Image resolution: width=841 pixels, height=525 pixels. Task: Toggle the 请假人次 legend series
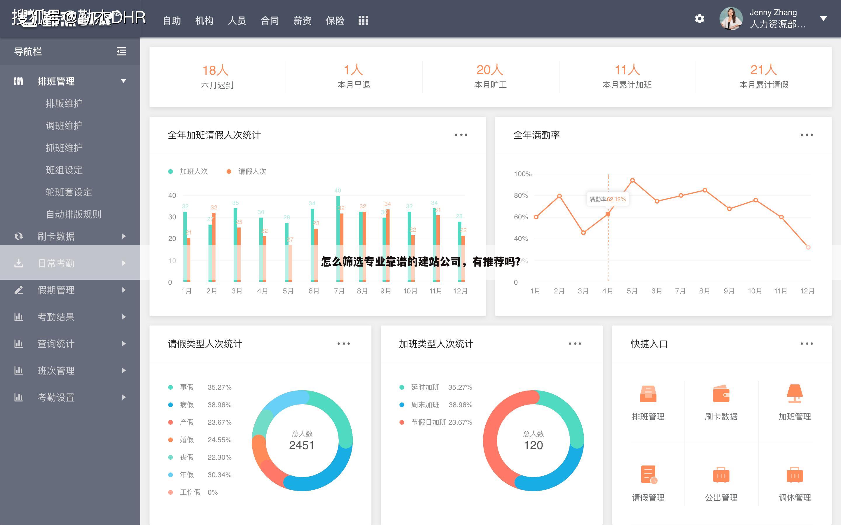click(x=246, y=171)
